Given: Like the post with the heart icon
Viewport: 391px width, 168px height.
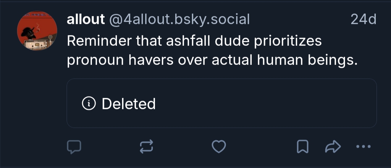Looking at the screenshot, I should point(219,146).
